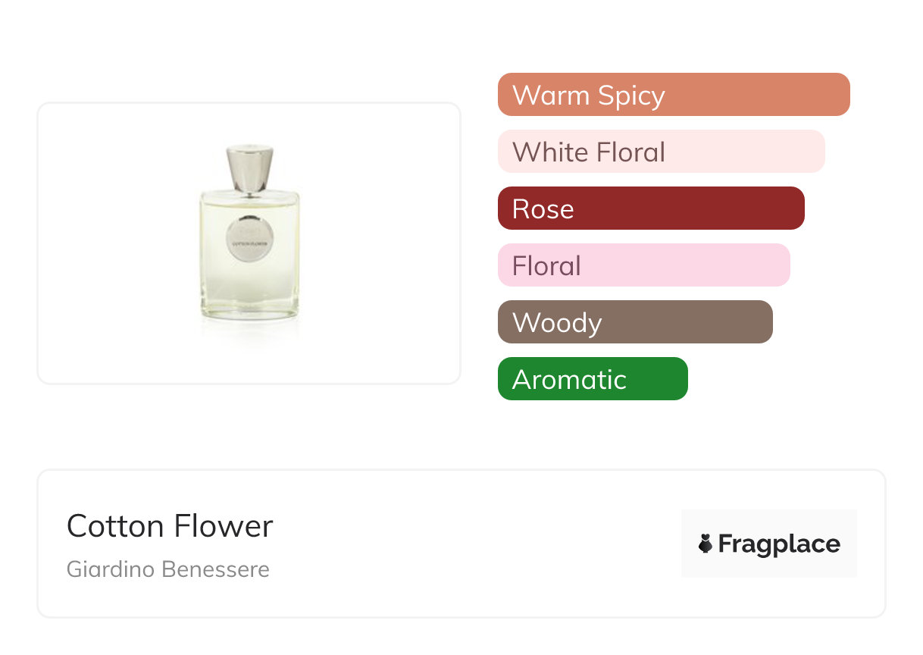This screenshot has width=923, height=655.
Task: Click blank area between title and Fragplace logo
Action: pyautogui.click(x=477, y=544)
